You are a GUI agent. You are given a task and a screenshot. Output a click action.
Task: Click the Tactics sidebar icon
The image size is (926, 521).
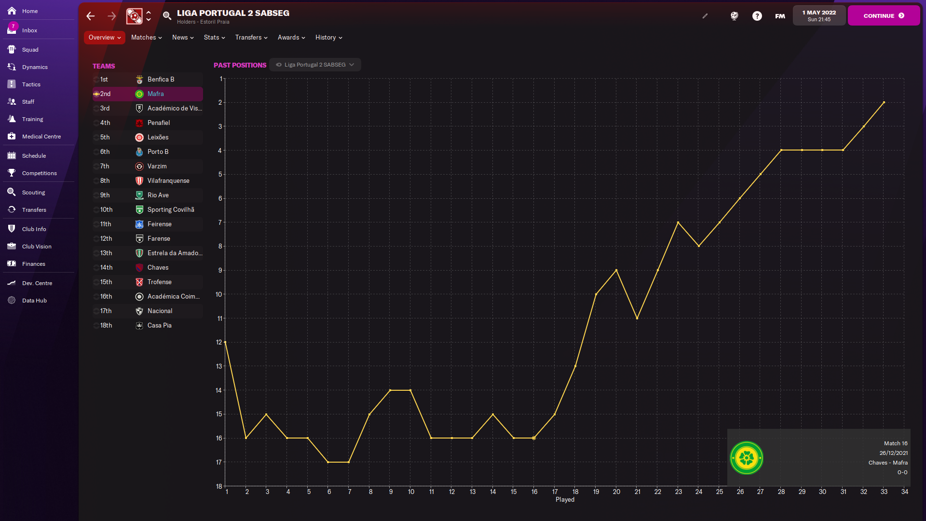pos(12,84)
